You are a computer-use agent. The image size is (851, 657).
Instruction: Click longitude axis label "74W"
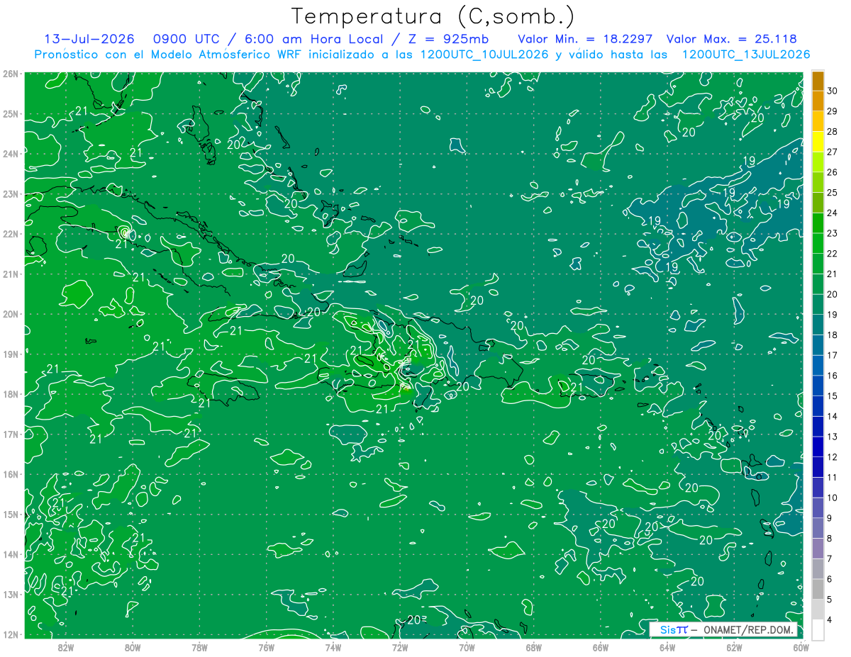[x=333, y=647]
